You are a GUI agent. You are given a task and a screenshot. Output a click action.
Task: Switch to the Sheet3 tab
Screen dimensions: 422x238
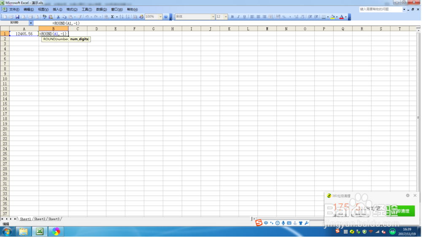pyautogui.click(x=54, y=219)
